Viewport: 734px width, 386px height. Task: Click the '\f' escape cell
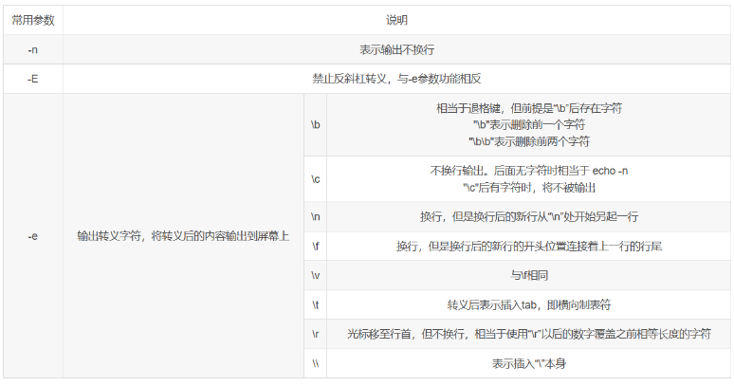(x=315, y=246)
